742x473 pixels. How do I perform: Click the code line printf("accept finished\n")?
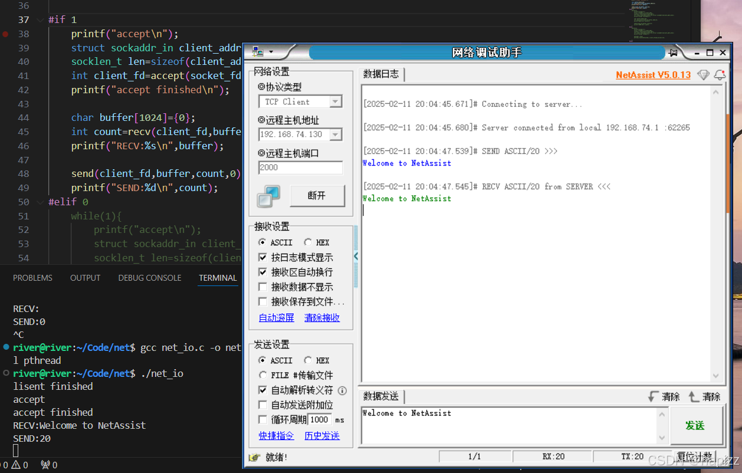pos(150,90)
